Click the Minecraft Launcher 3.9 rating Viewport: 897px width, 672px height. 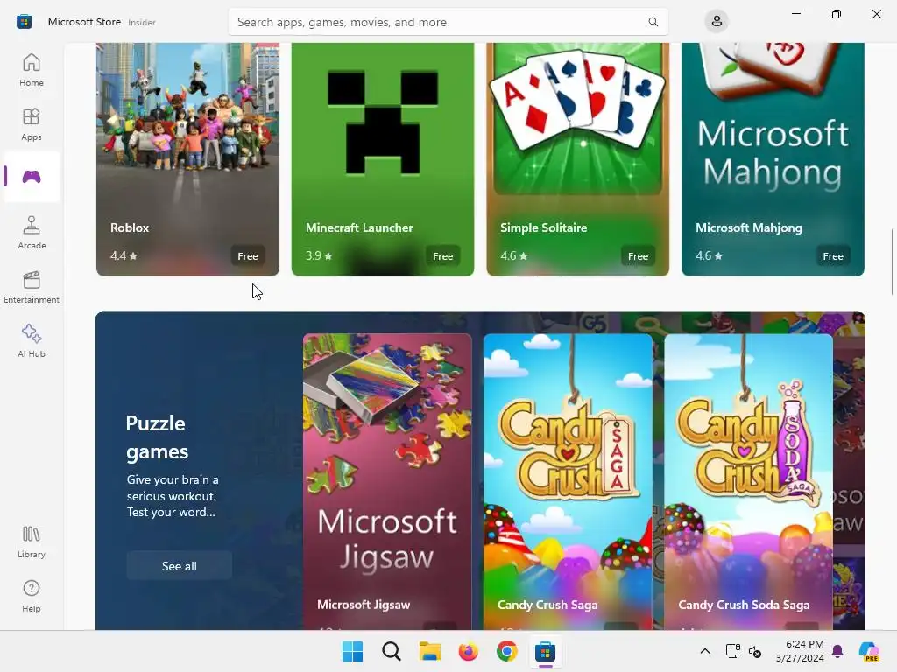tap(319, 255)
